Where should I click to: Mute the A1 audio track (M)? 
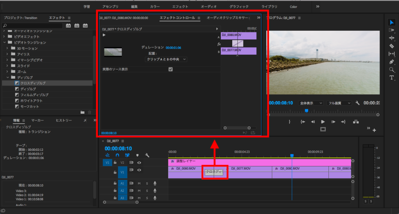point(139,183)
